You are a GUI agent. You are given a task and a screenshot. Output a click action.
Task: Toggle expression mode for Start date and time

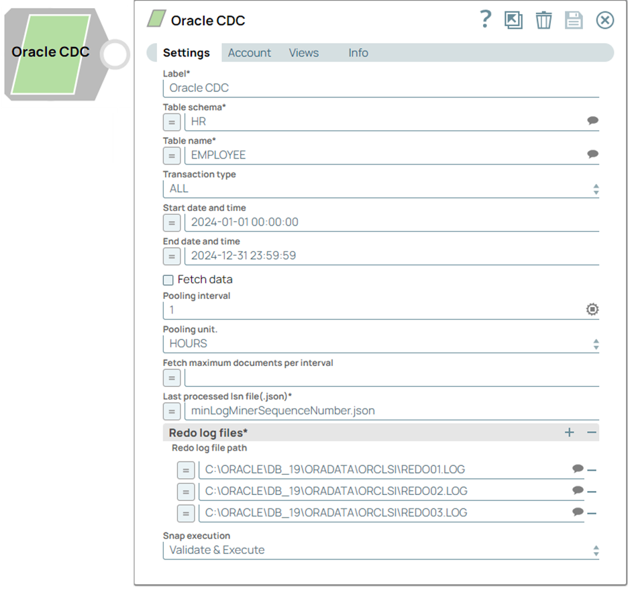(172, 222)
